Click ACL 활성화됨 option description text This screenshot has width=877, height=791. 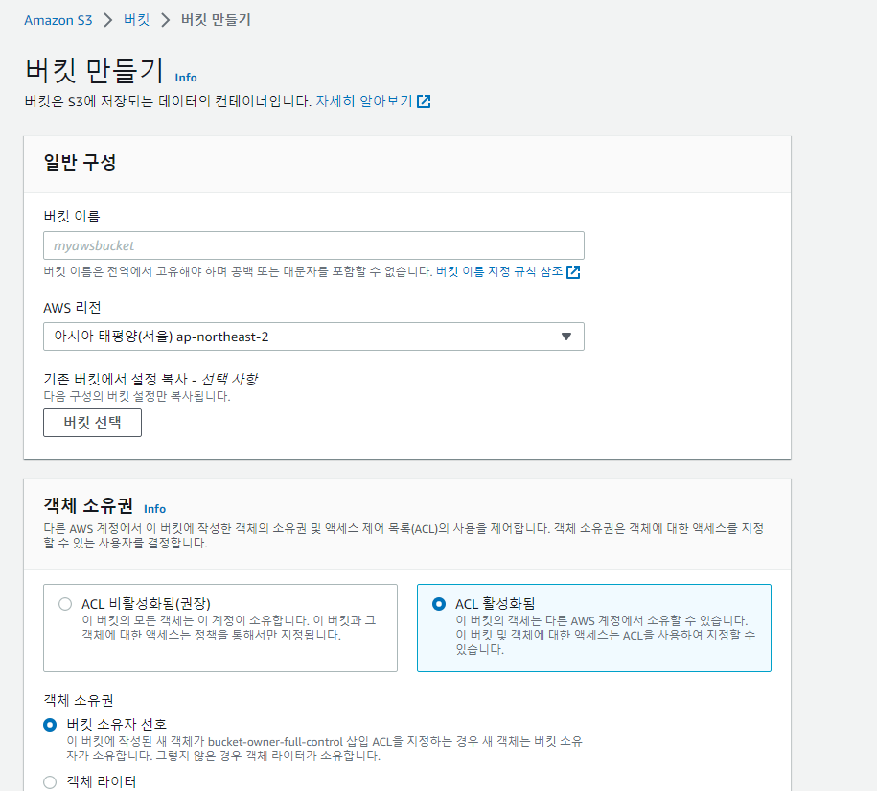[x=605, y=635]
